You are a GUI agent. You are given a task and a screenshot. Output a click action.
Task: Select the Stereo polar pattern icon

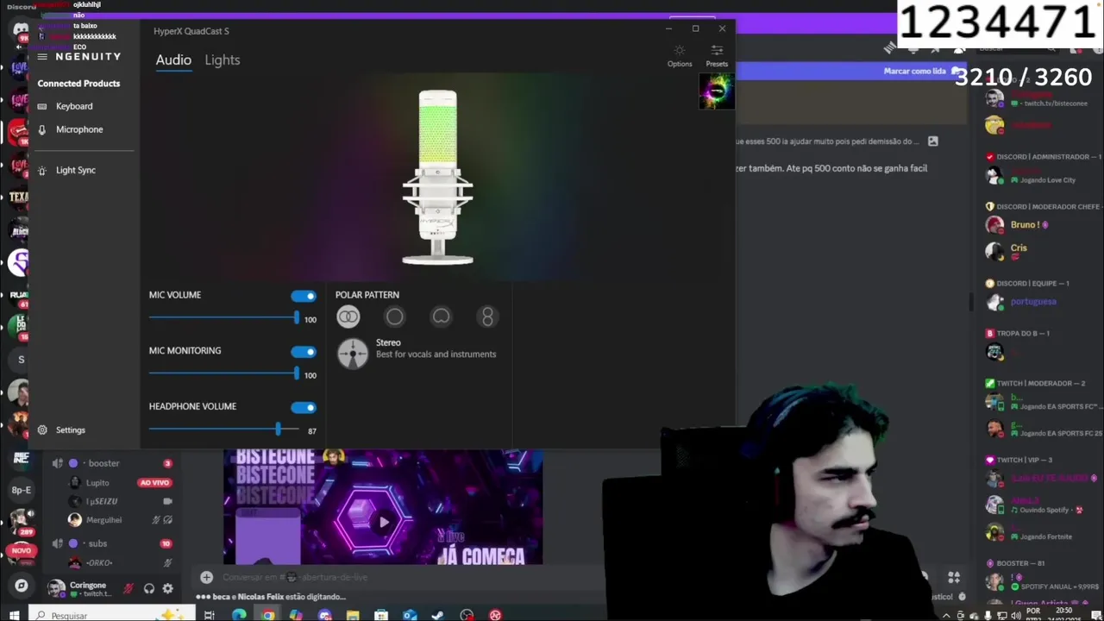pyautogui.click(x=348, y=317)
